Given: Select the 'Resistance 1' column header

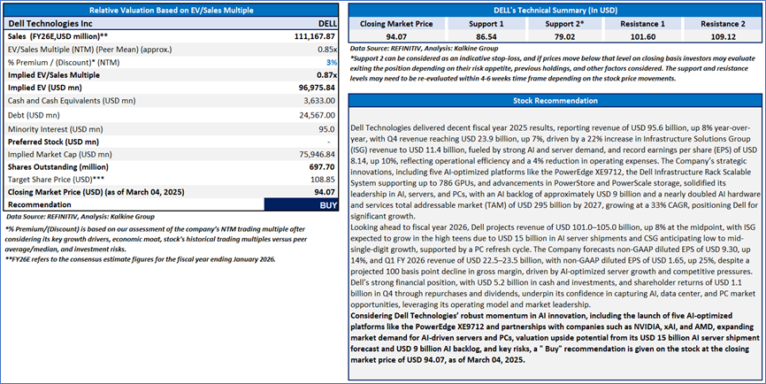Looking at the screenshot, I should pyautogui.click(x=642, y=24).
